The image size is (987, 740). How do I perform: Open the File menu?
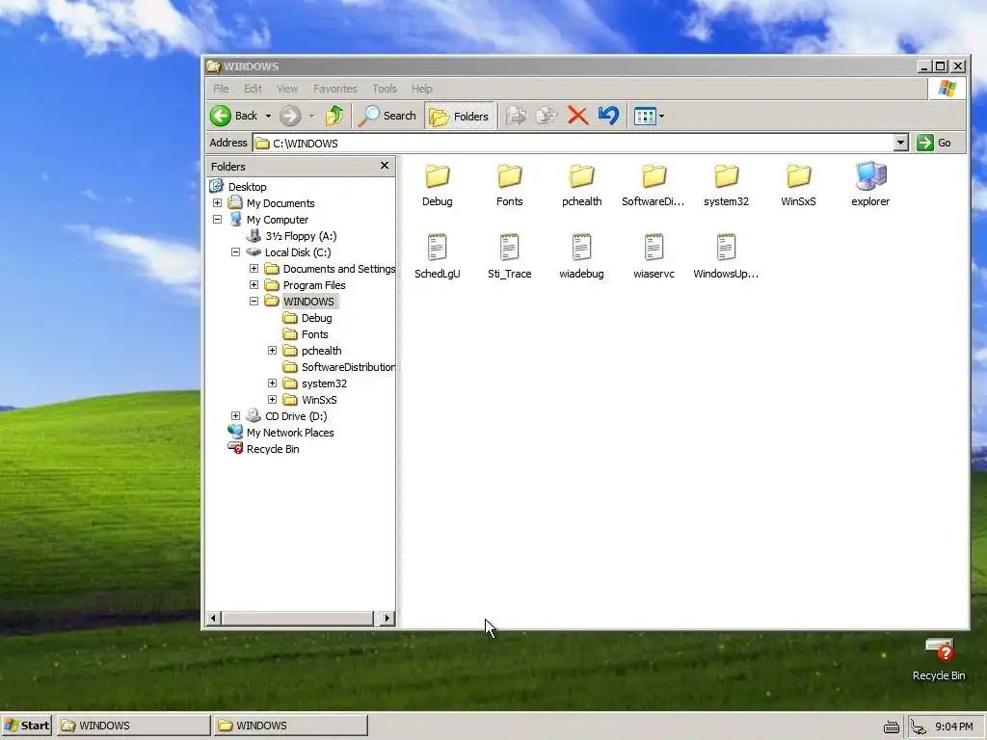pyautogui.click(x=221, y=89)
